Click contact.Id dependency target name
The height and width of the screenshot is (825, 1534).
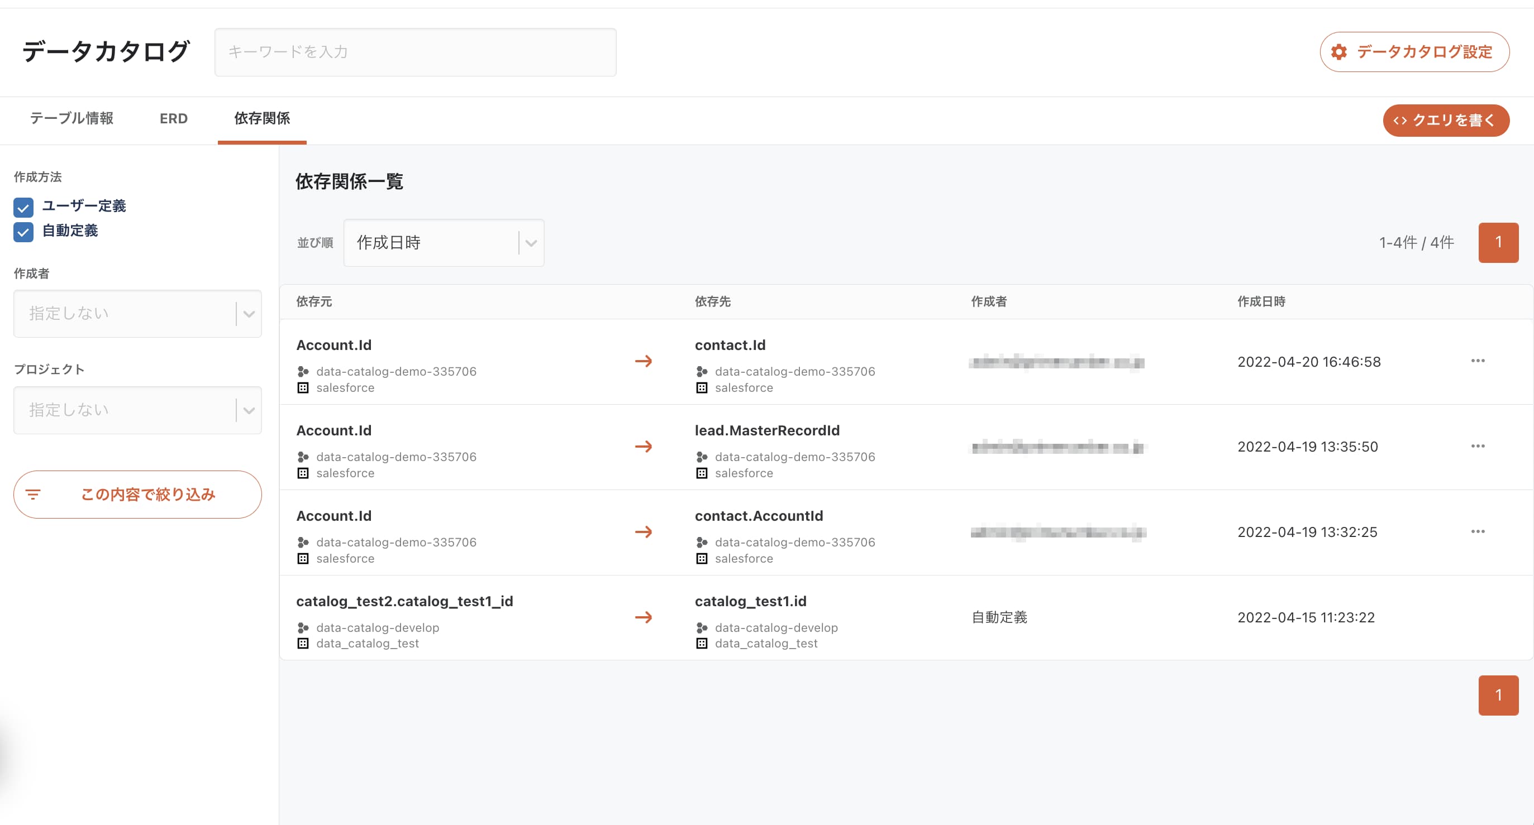coord(730,345)
